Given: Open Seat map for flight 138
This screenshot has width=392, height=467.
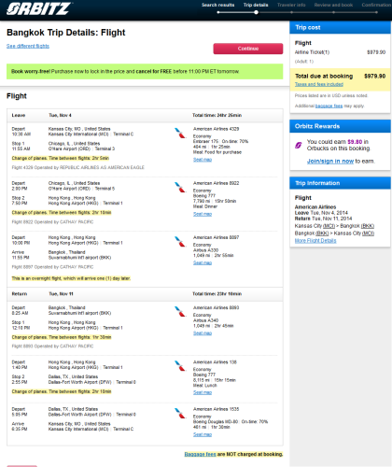Looking at the screenshot, I should point(203,392).
